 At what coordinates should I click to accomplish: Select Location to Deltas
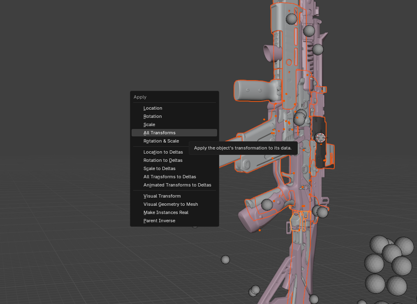[x=163, y=152]
